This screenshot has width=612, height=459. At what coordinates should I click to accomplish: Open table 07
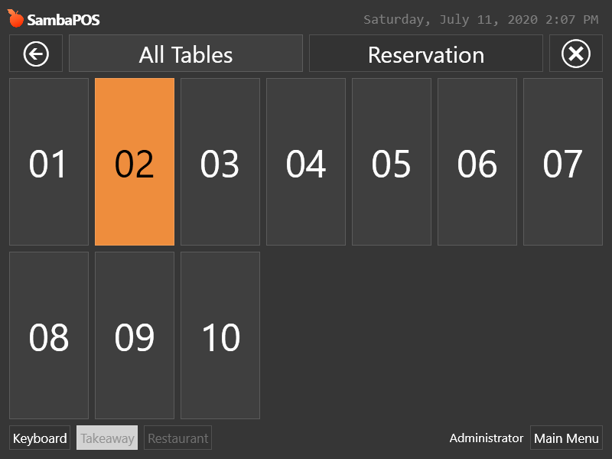coord(563,162)
